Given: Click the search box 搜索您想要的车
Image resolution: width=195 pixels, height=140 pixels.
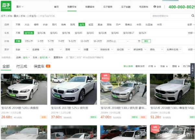Looking at the screenshot, I should click(171, 16).
